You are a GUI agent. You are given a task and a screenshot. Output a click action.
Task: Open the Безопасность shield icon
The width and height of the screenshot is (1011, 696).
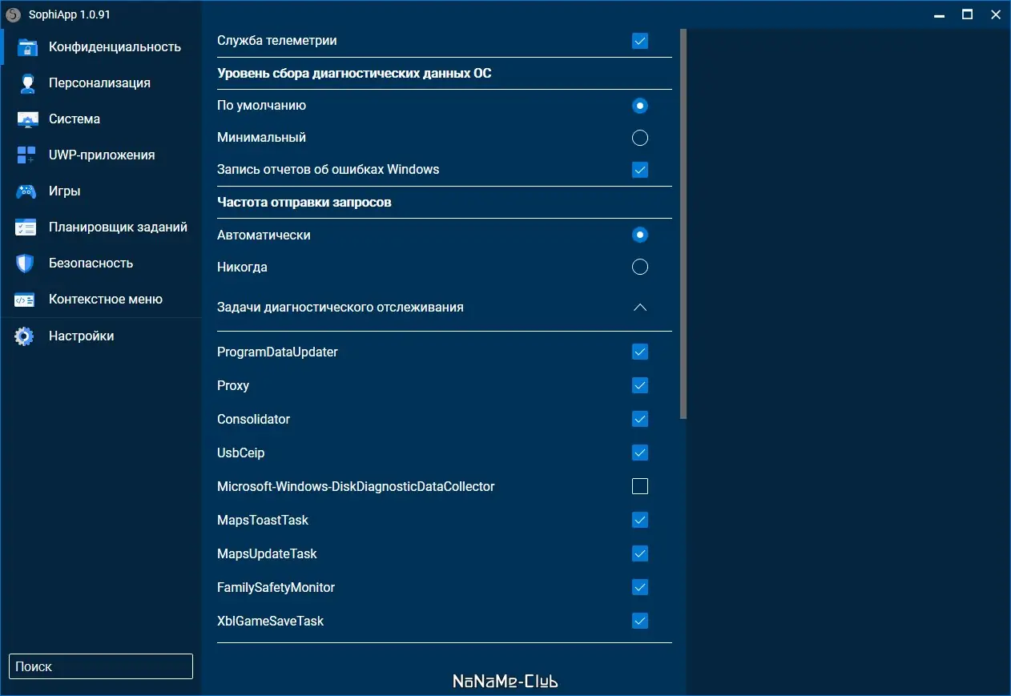pyautogui.click(x=26, y=264)
